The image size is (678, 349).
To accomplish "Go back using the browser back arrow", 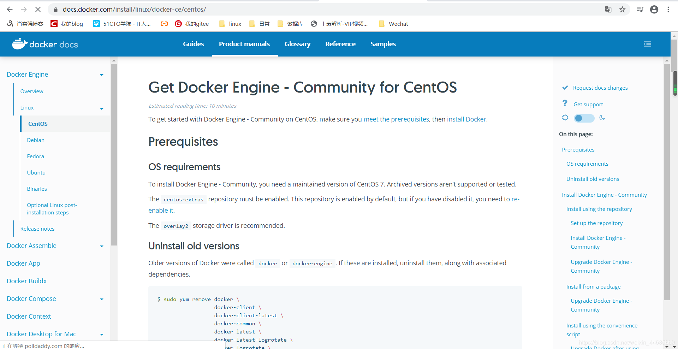I will (x=10, y=10).
